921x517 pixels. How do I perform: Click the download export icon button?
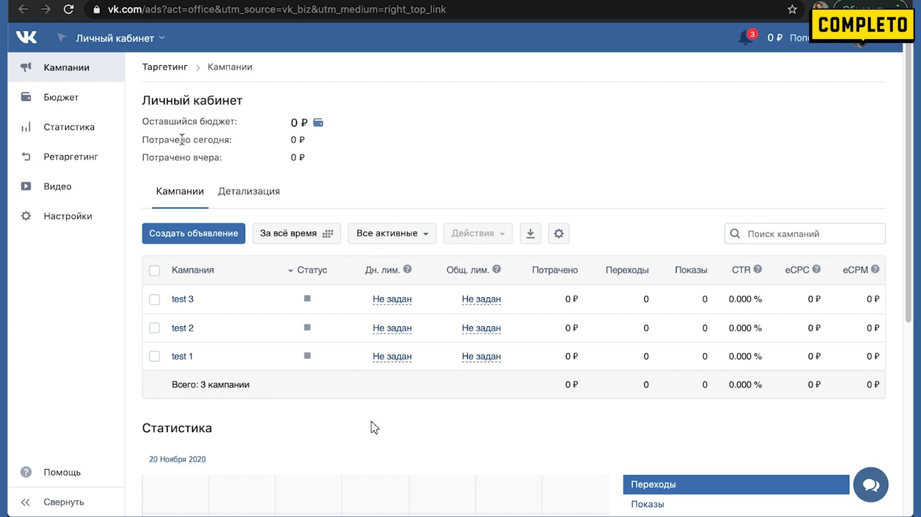531,233
